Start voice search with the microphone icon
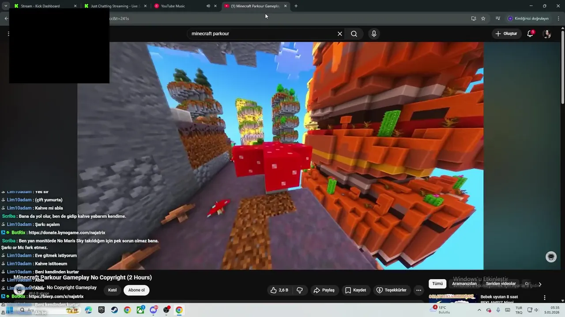 pyautogui.click(x=374, y=33)
